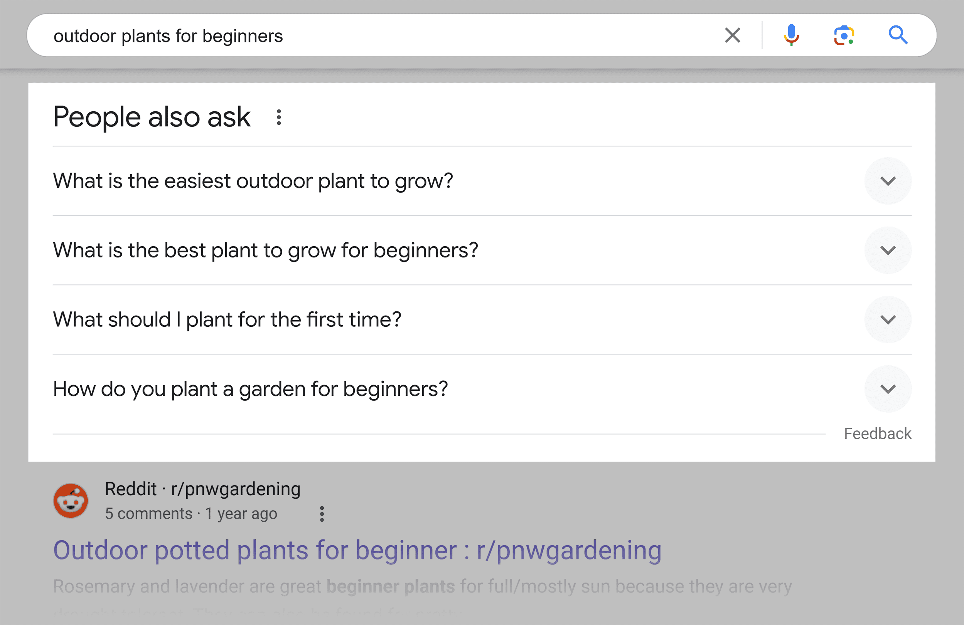Expand 'What is the best plant to grow for beginners?'
The width and height of the screenshot is (964, 625).
[x=888, y=250]
